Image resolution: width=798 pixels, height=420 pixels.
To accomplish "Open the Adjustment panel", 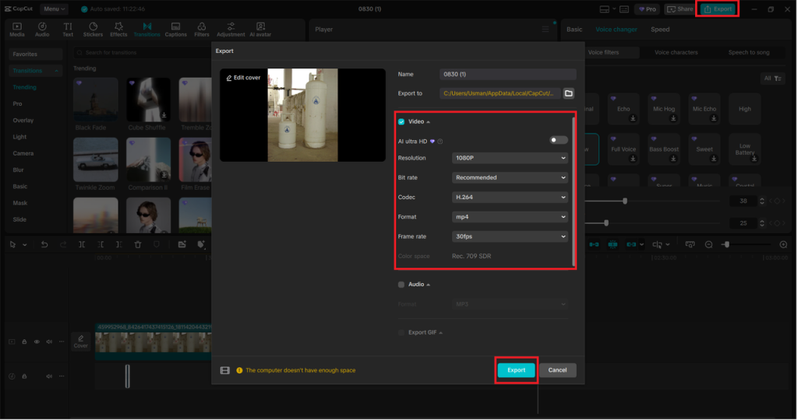I will pos(231,30).
